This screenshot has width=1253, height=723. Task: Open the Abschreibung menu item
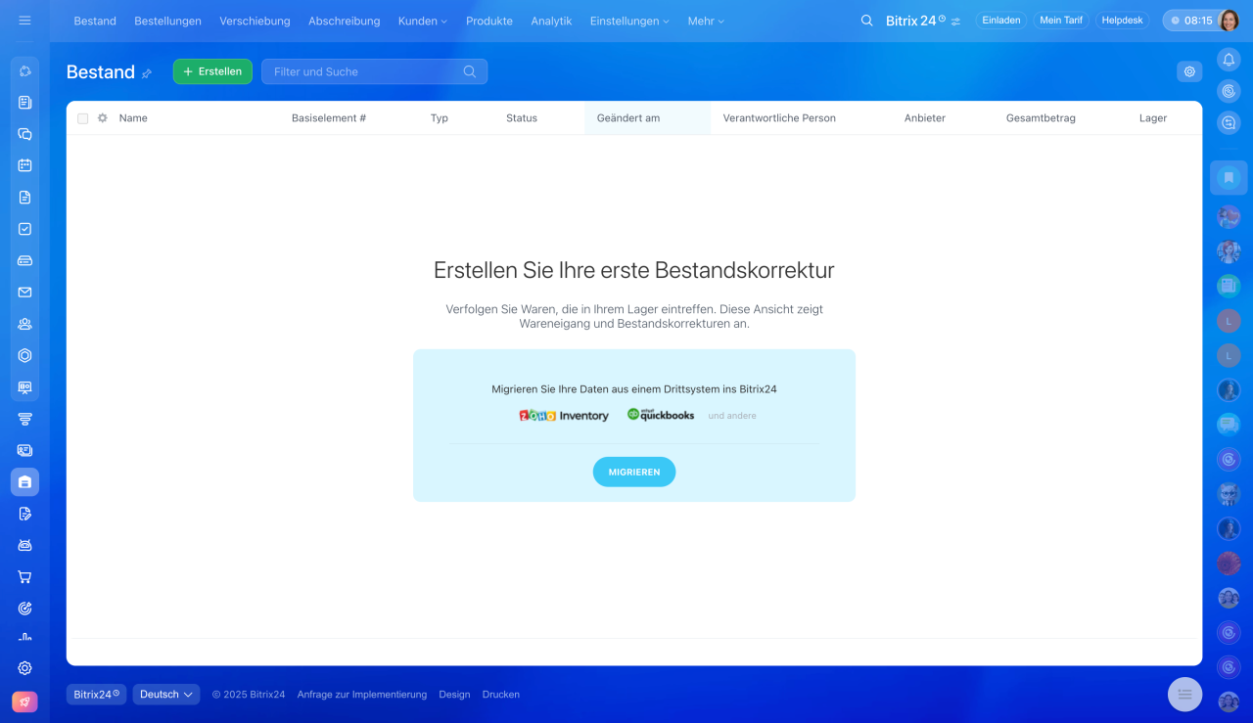[344, 21]
